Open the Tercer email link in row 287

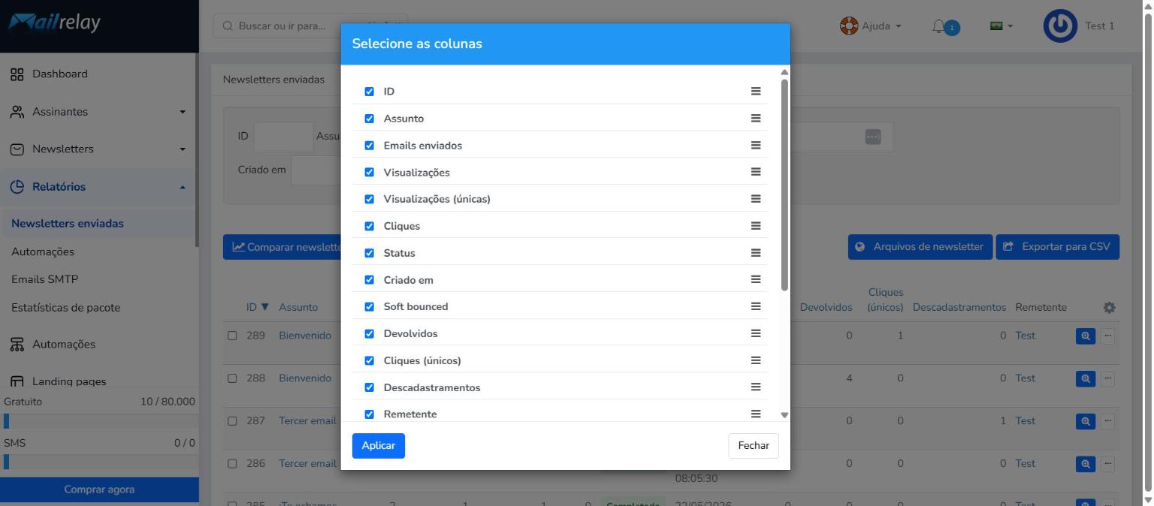(x=307, y=421)
